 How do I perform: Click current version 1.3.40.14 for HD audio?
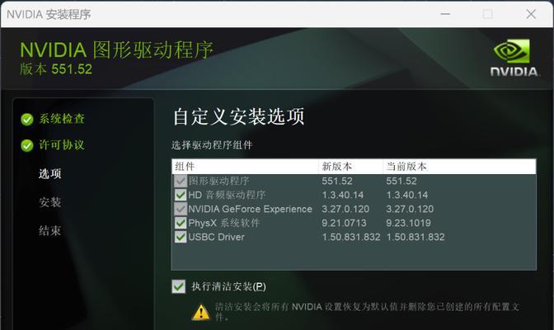click(x=407, y=195)
